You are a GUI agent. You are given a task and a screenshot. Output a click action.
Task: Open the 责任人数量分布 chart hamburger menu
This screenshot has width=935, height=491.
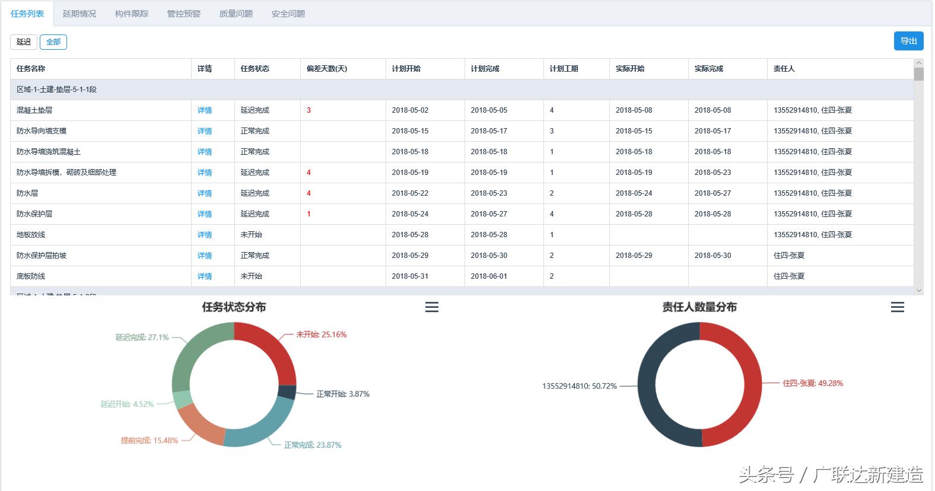(897, 307)
